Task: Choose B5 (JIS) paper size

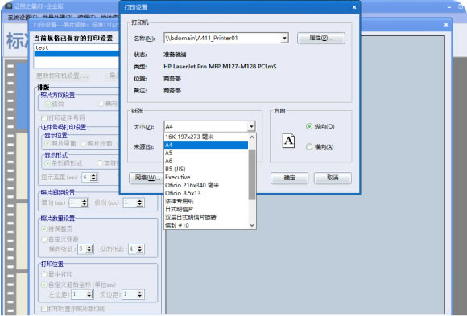Action: (x=206, y=169)
